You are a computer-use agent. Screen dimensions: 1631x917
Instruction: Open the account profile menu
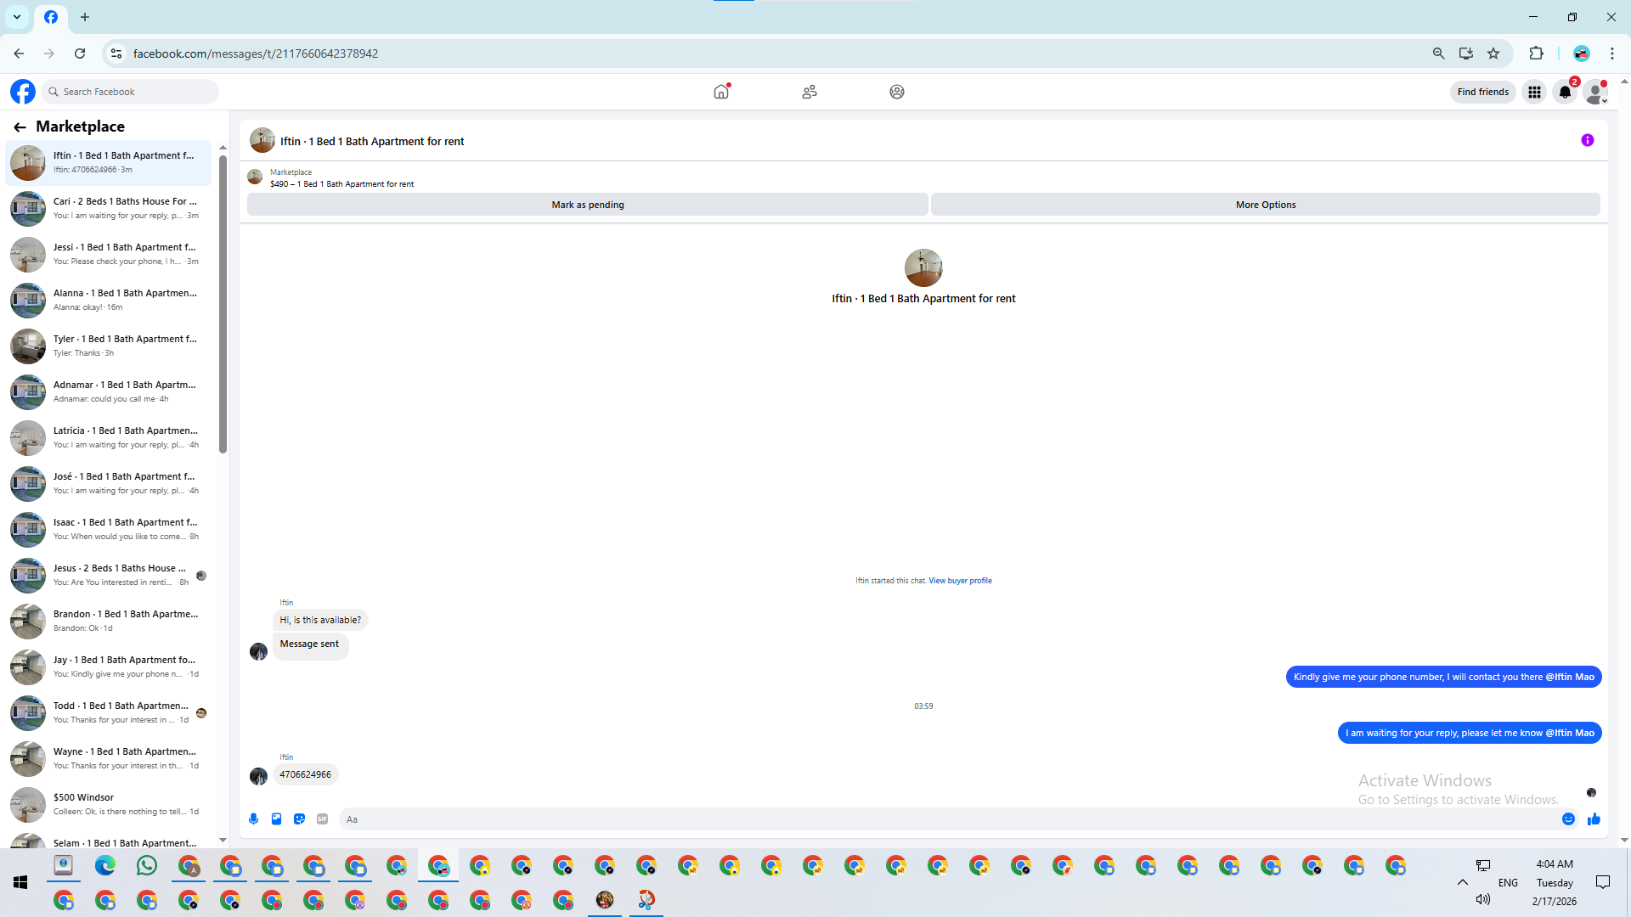click(x=1596, y=92)
